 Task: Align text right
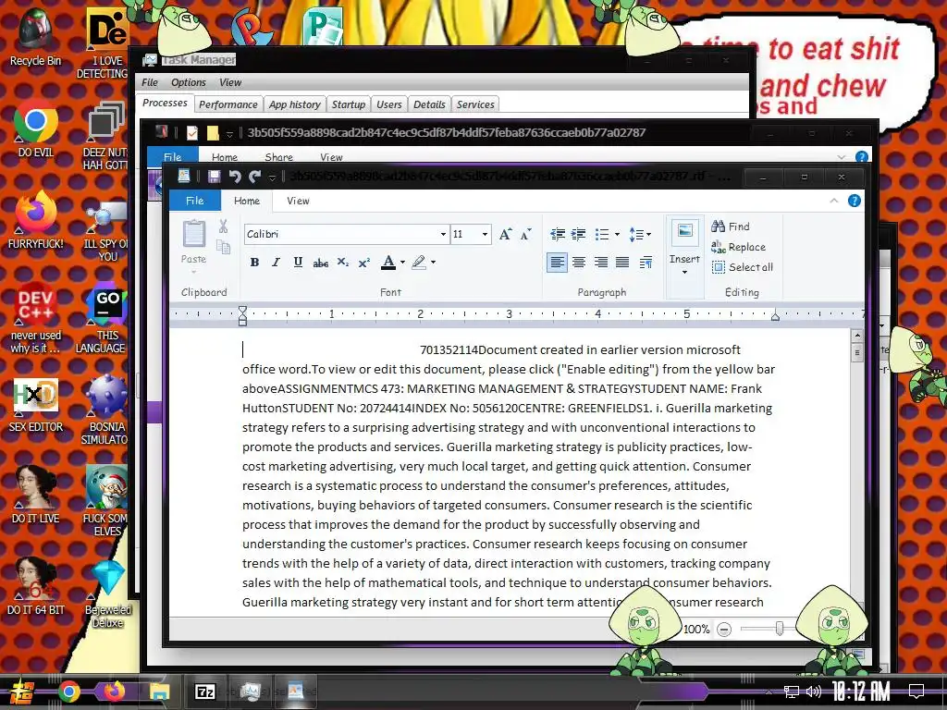click(600, 262)
